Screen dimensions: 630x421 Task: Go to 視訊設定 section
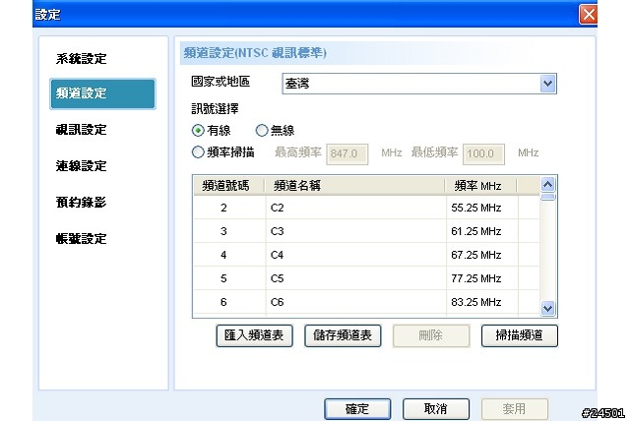(81, 129)
